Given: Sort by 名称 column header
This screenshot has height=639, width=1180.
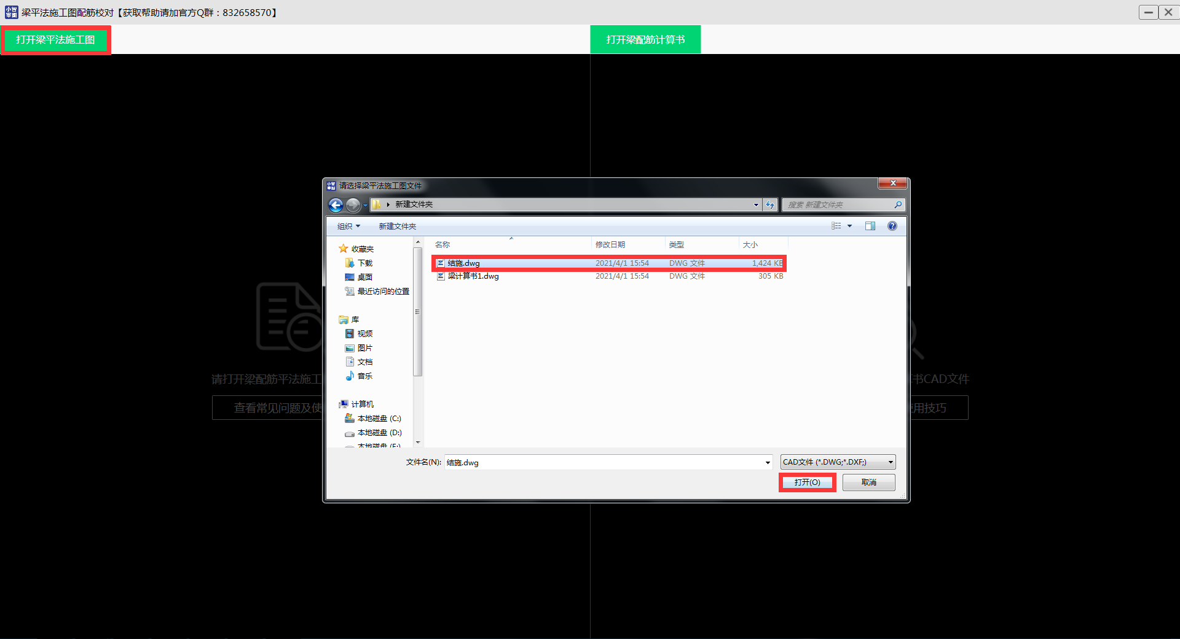Looking at the screenshot, I should click(511, 244).
